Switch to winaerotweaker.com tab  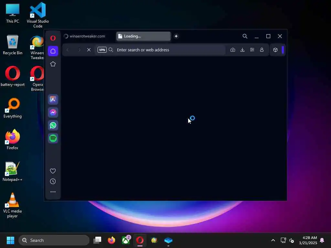click(x=87, y=36)
